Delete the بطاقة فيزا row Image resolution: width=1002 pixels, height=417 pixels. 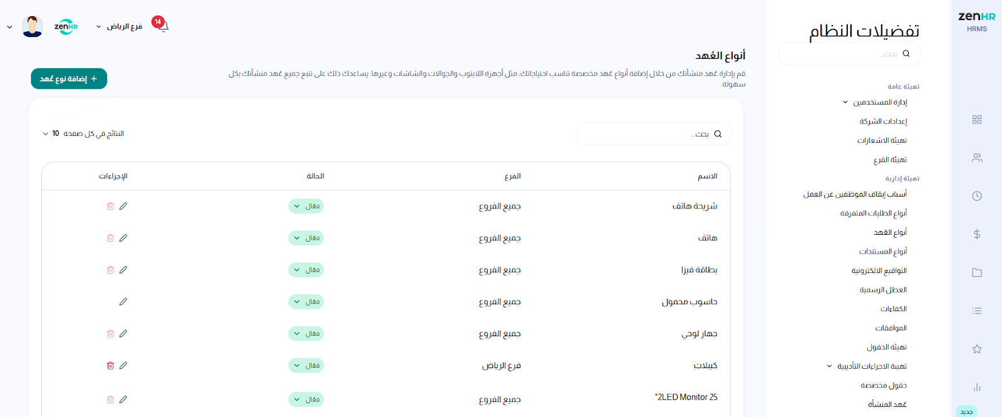[110, 270]
